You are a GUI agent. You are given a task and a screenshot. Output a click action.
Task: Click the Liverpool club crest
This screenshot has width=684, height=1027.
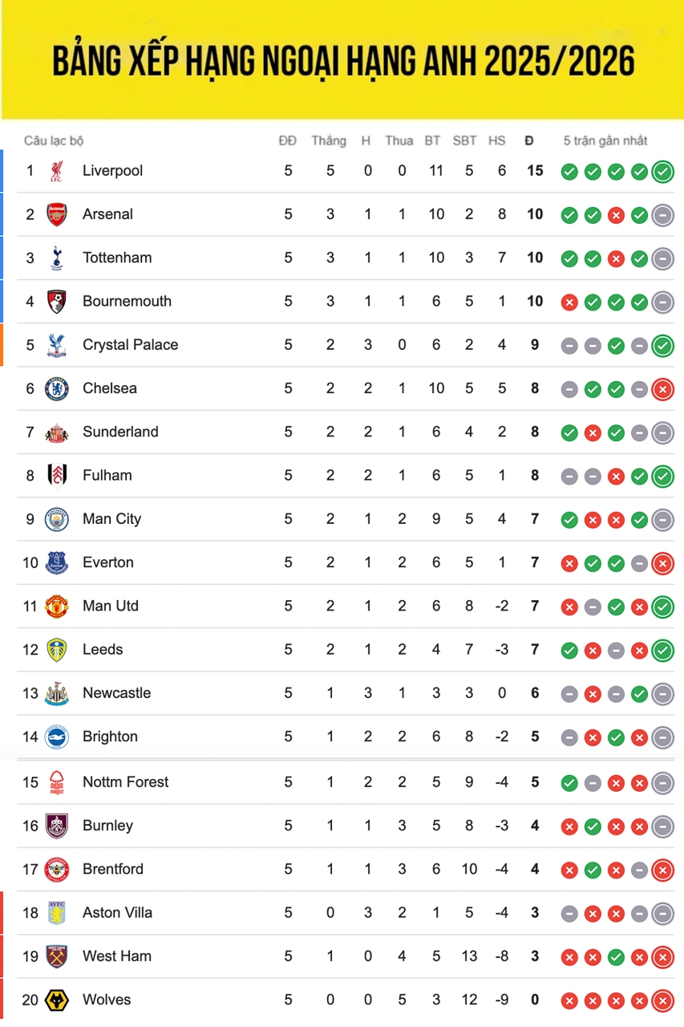(56, 171)
